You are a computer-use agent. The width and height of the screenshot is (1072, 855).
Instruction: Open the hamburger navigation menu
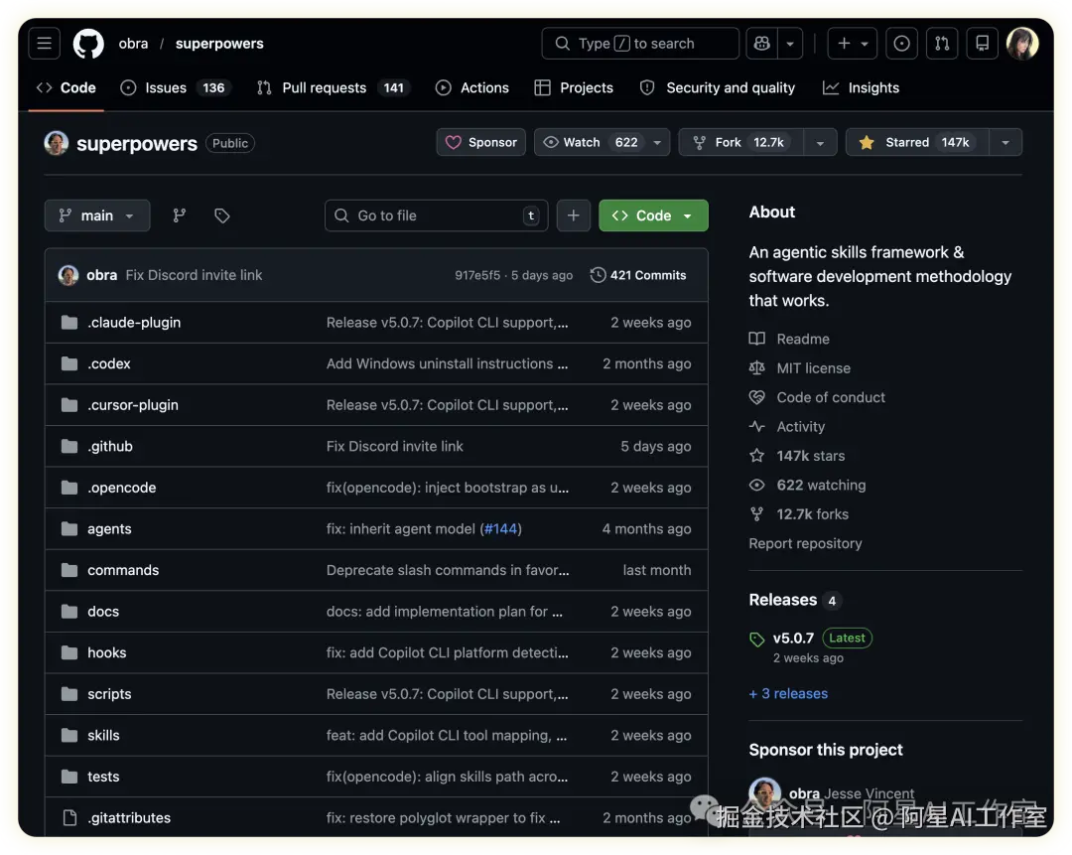pos(45,44)
